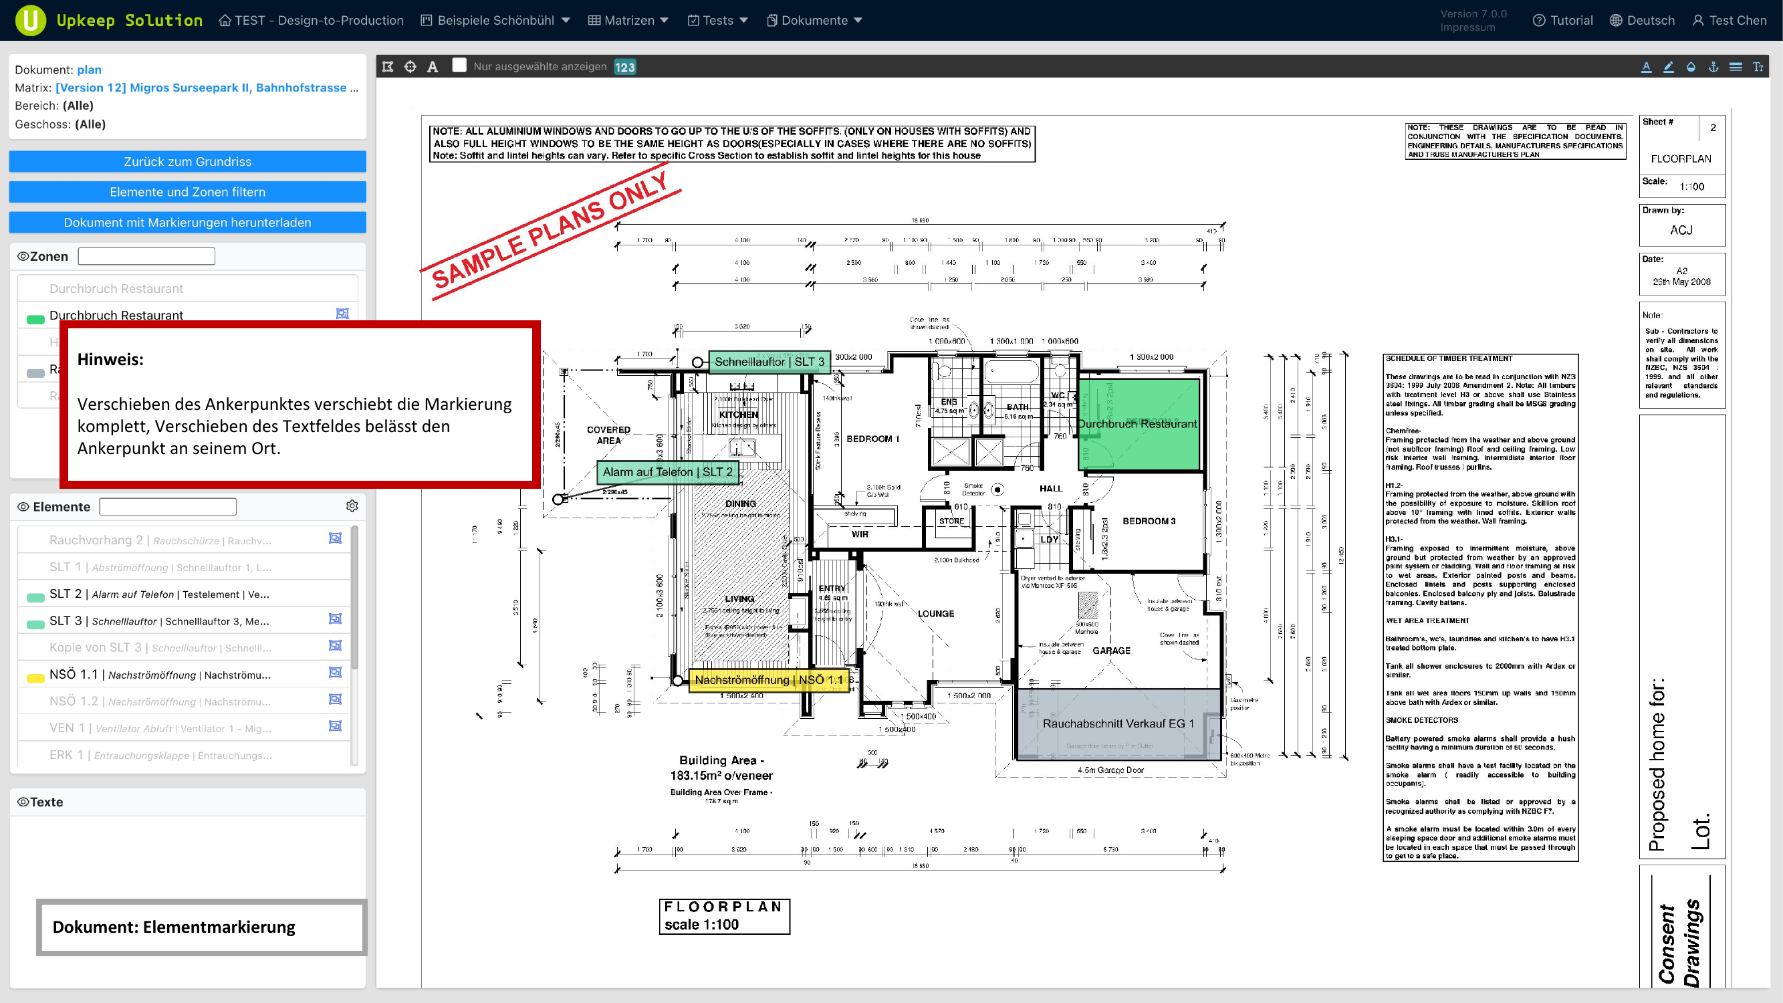Screen dimensions: 1783x1003
Task: Open the Tests menu
Action: (718, 20)
